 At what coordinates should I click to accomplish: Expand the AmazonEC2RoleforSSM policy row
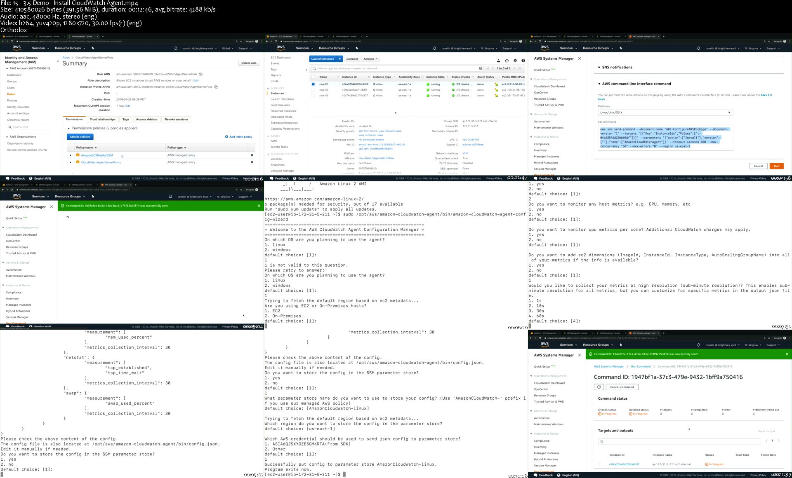tap(71, 155)
